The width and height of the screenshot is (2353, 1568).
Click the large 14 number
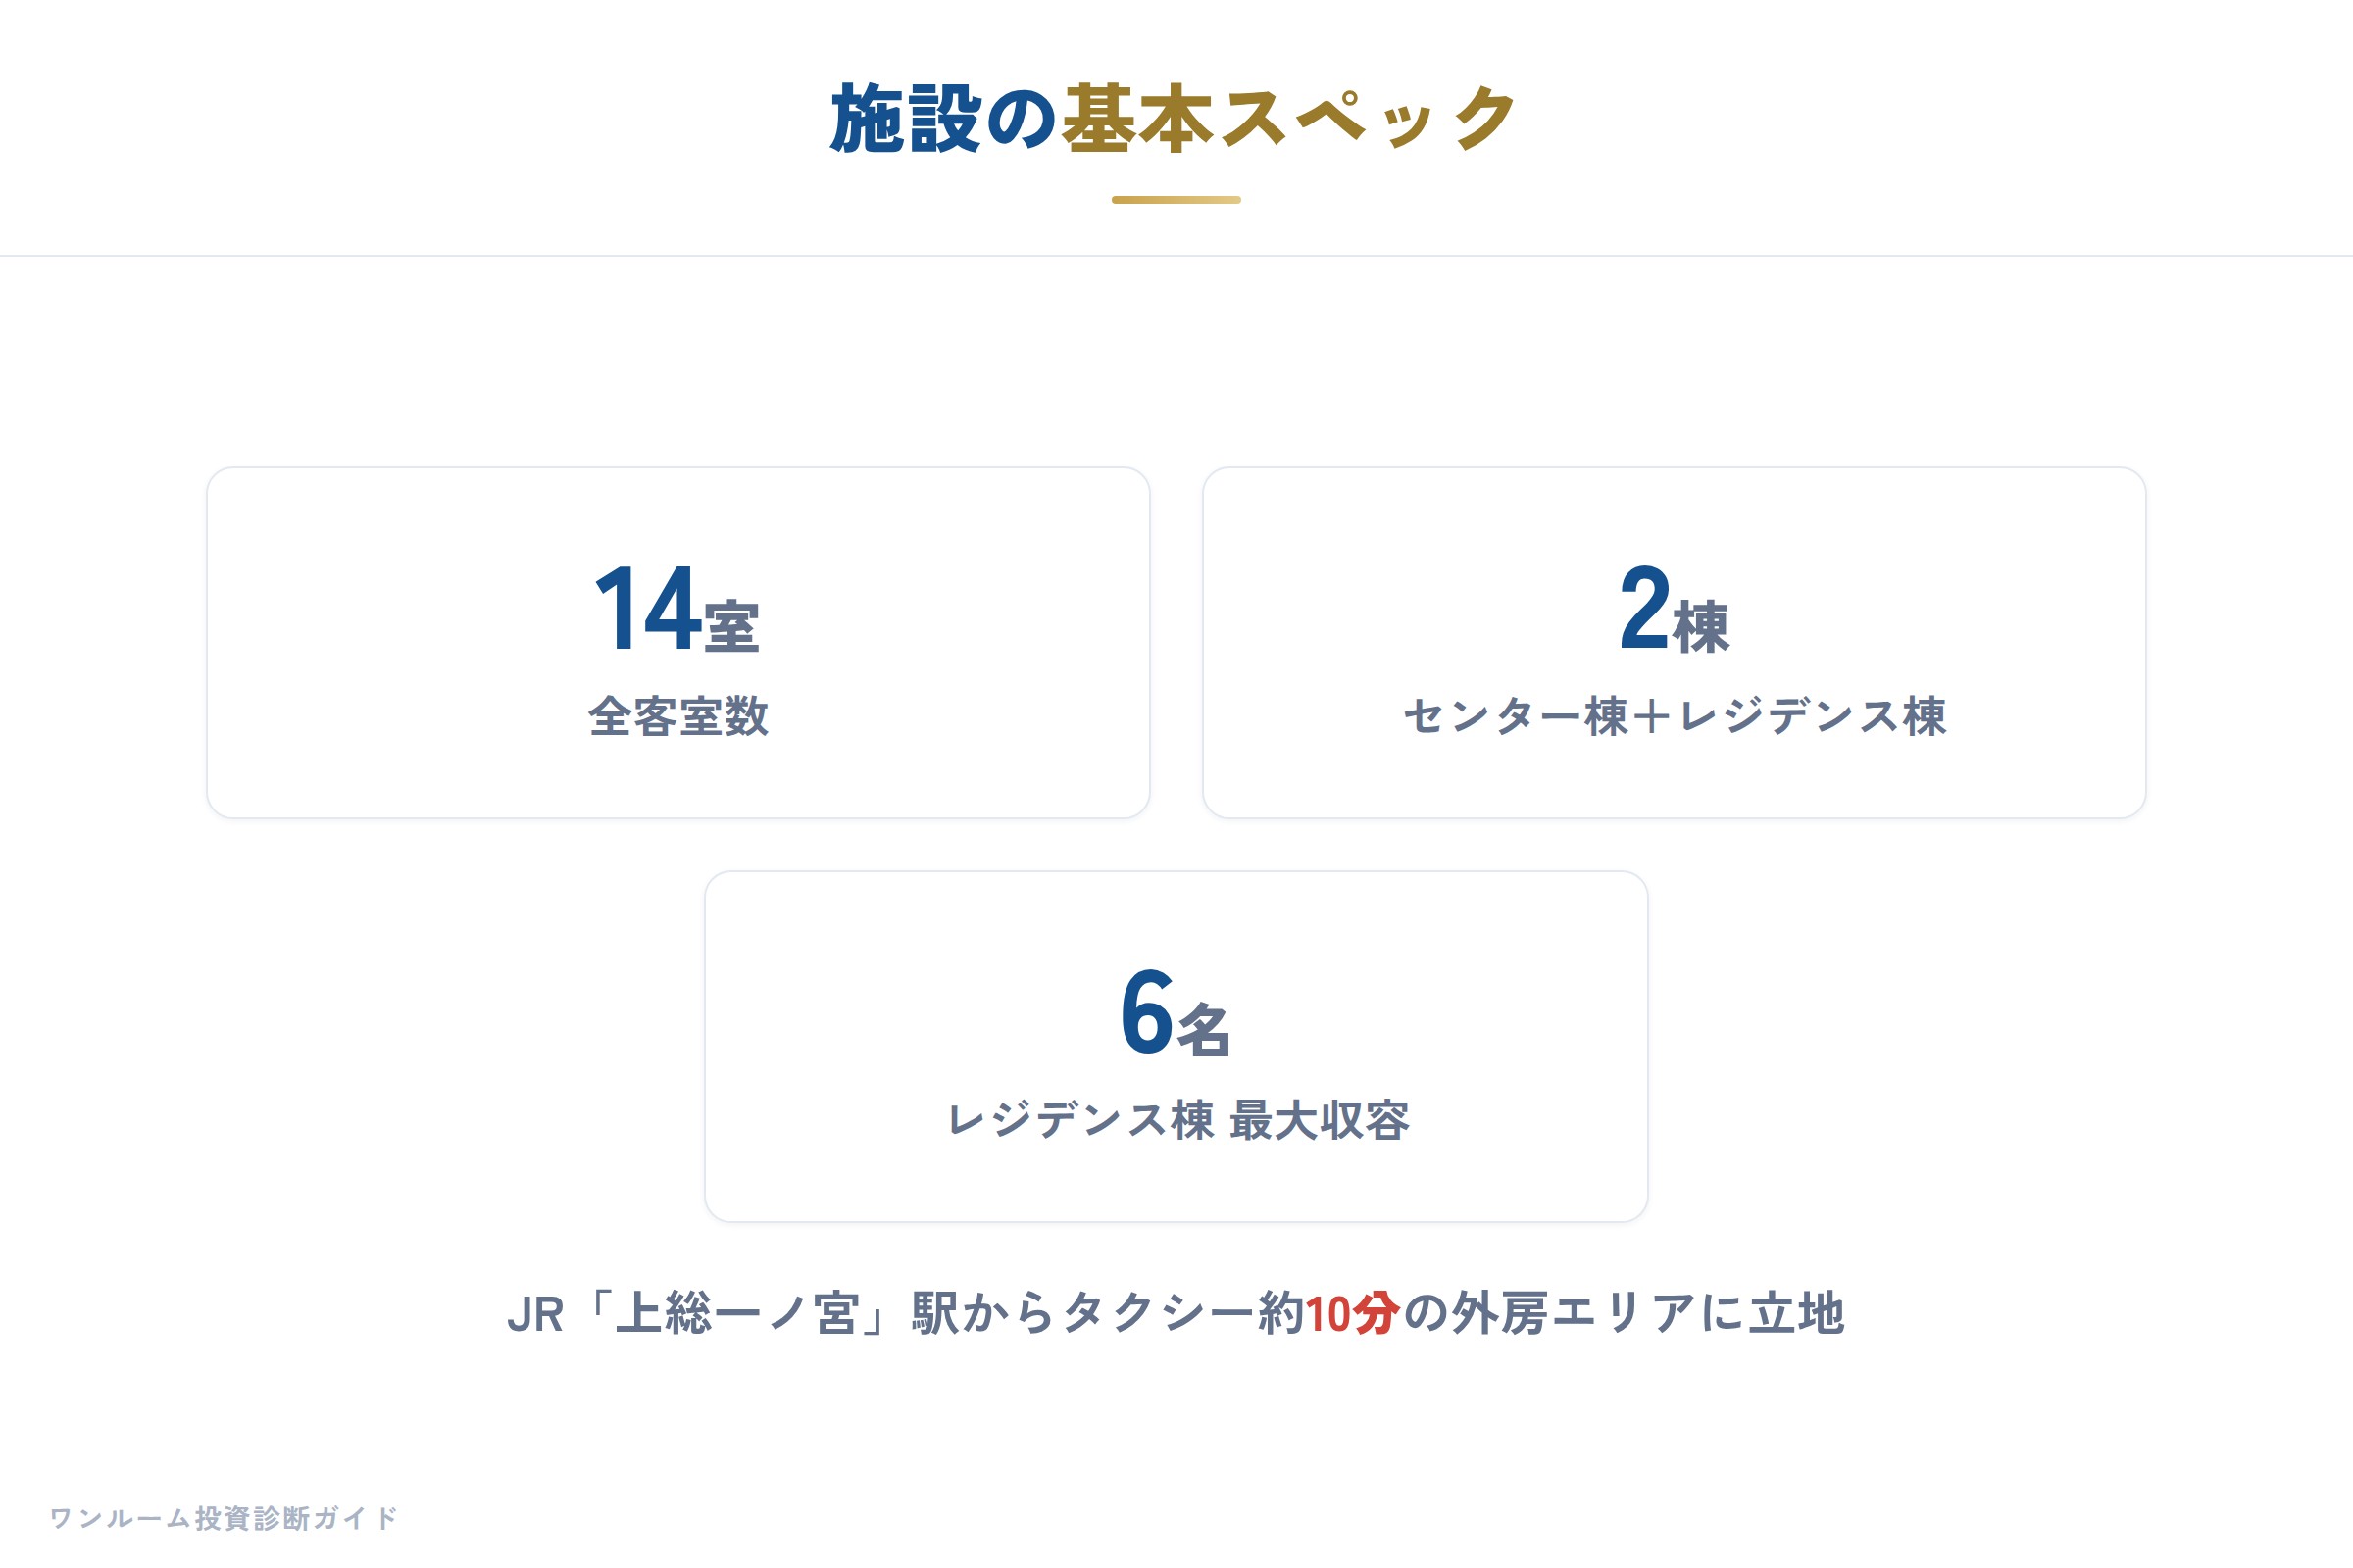click(x=646, y=609)
